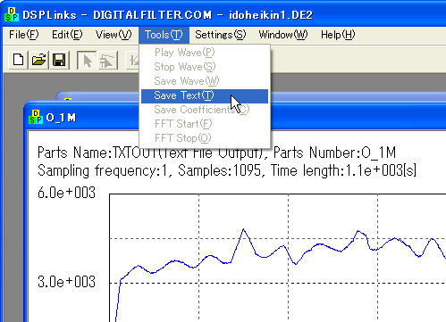Viewport: 446px width, 322px height.
Task: Click the DSP icon in the main title bar
Action: coord(12,14)
